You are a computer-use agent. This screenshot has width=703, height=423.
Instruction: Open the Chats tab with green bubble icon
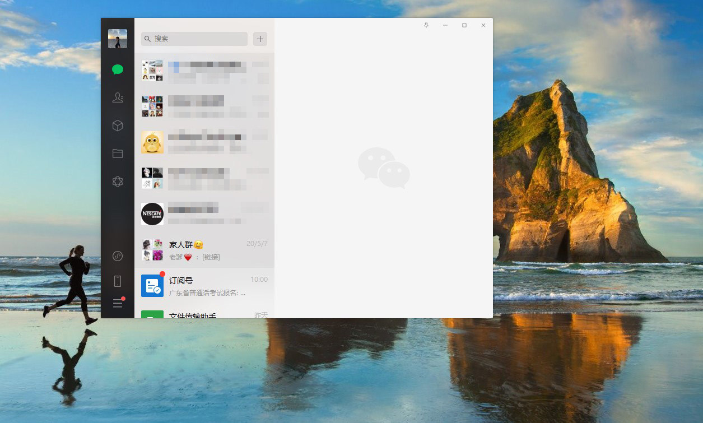click(x=118, y=69)
